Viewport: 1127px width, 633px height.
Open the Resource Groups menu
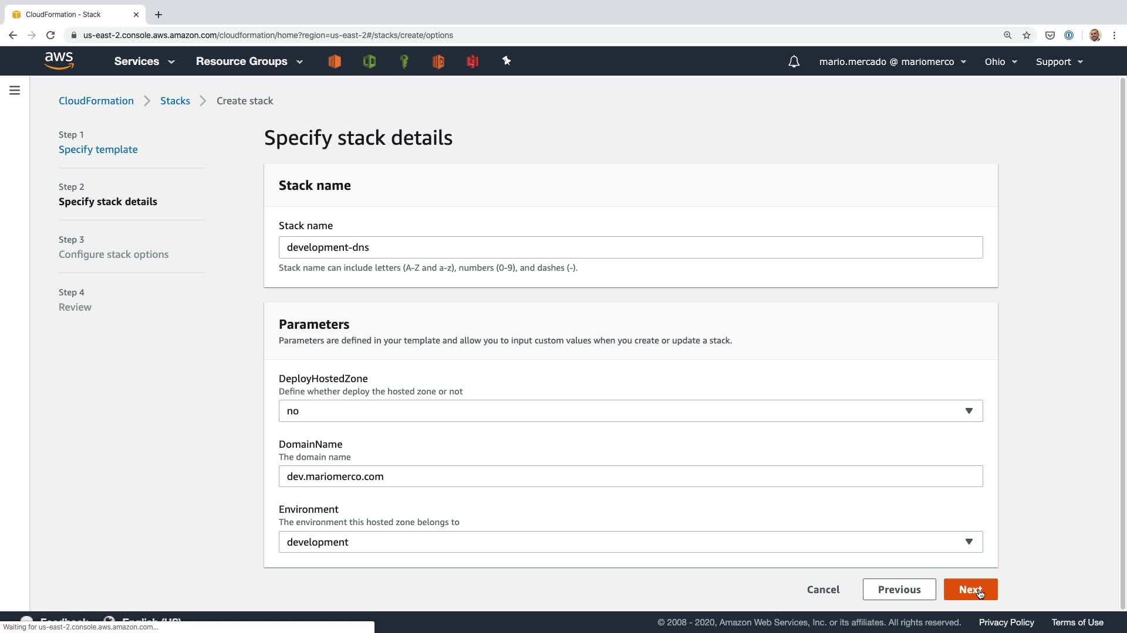(x=249, y=62)
